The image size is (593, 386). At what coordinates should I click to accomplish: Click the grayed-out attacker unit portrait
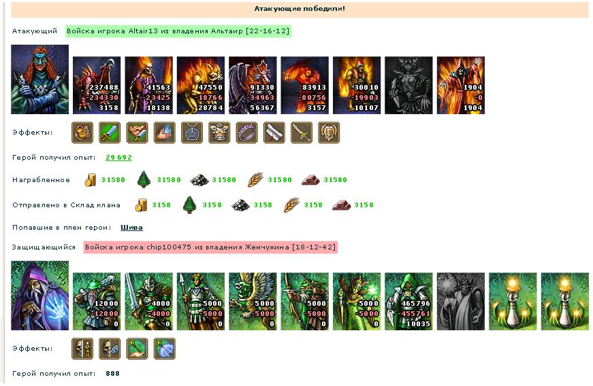point(408,85)
